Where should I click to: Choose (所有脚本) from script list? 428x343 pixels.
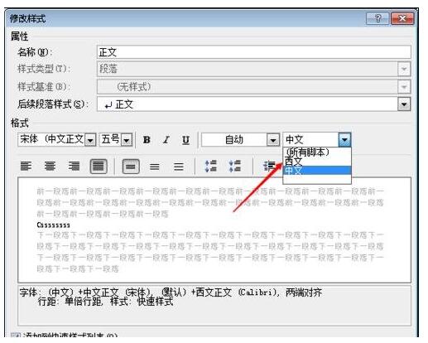317,152
